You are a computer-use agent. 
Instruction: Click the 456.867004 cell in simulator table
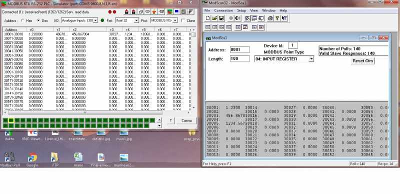coord(80,34)
